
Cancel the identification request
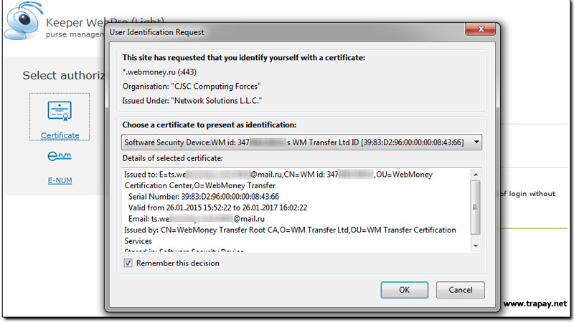pyautogui.click(x=460, y=290)
